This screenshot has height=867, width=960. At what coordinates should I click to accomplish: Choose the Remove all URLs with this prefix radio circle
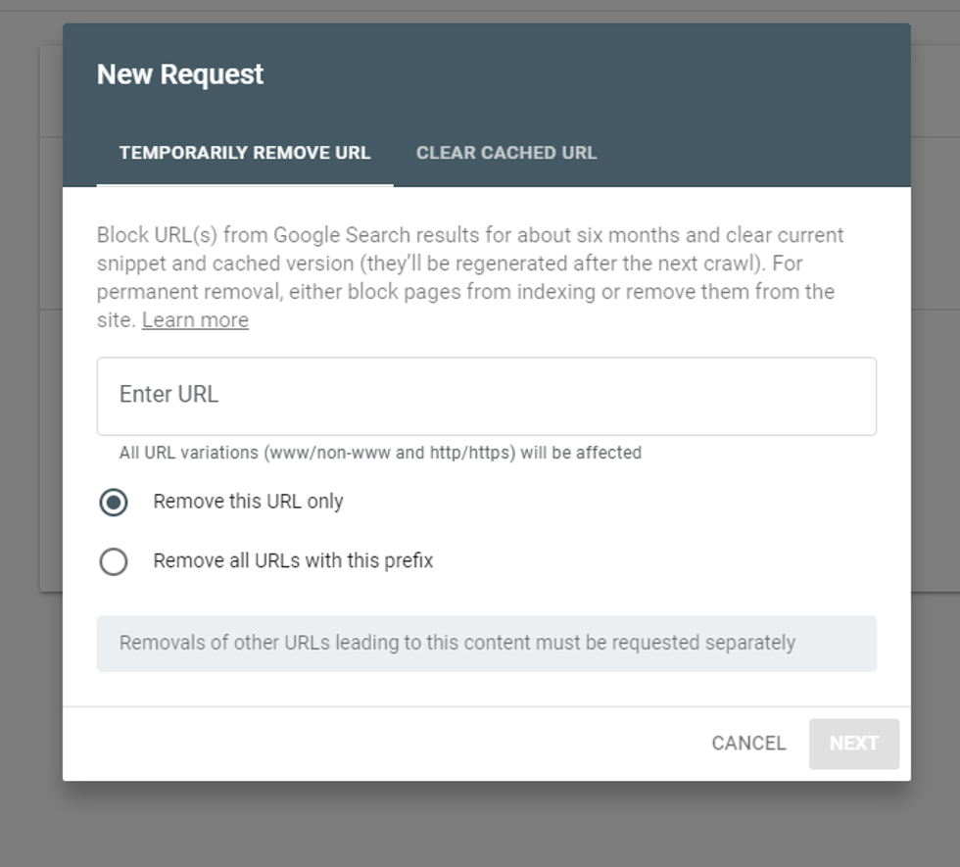[x=114, y=561]
